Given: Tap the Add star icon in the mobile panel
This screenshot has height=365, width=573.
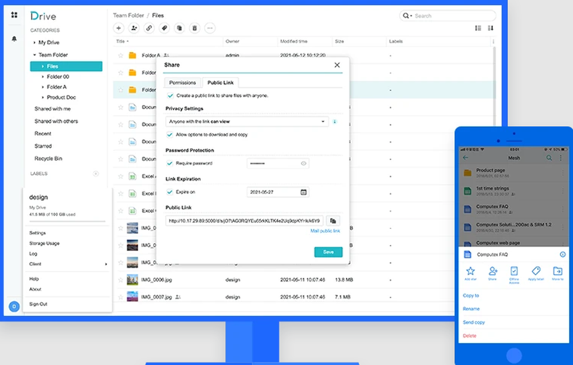Looking at the screenshot, I should coord(470,270).
